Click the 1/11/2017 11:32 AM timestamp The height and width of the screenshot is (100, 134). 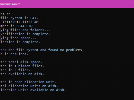(x=20, y=22)
